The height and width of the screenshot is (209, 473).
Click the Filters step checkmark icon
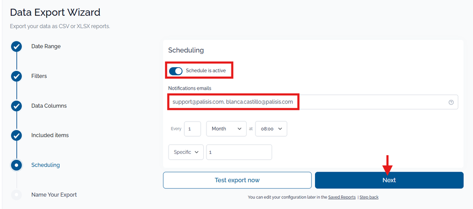pos(17,76)
